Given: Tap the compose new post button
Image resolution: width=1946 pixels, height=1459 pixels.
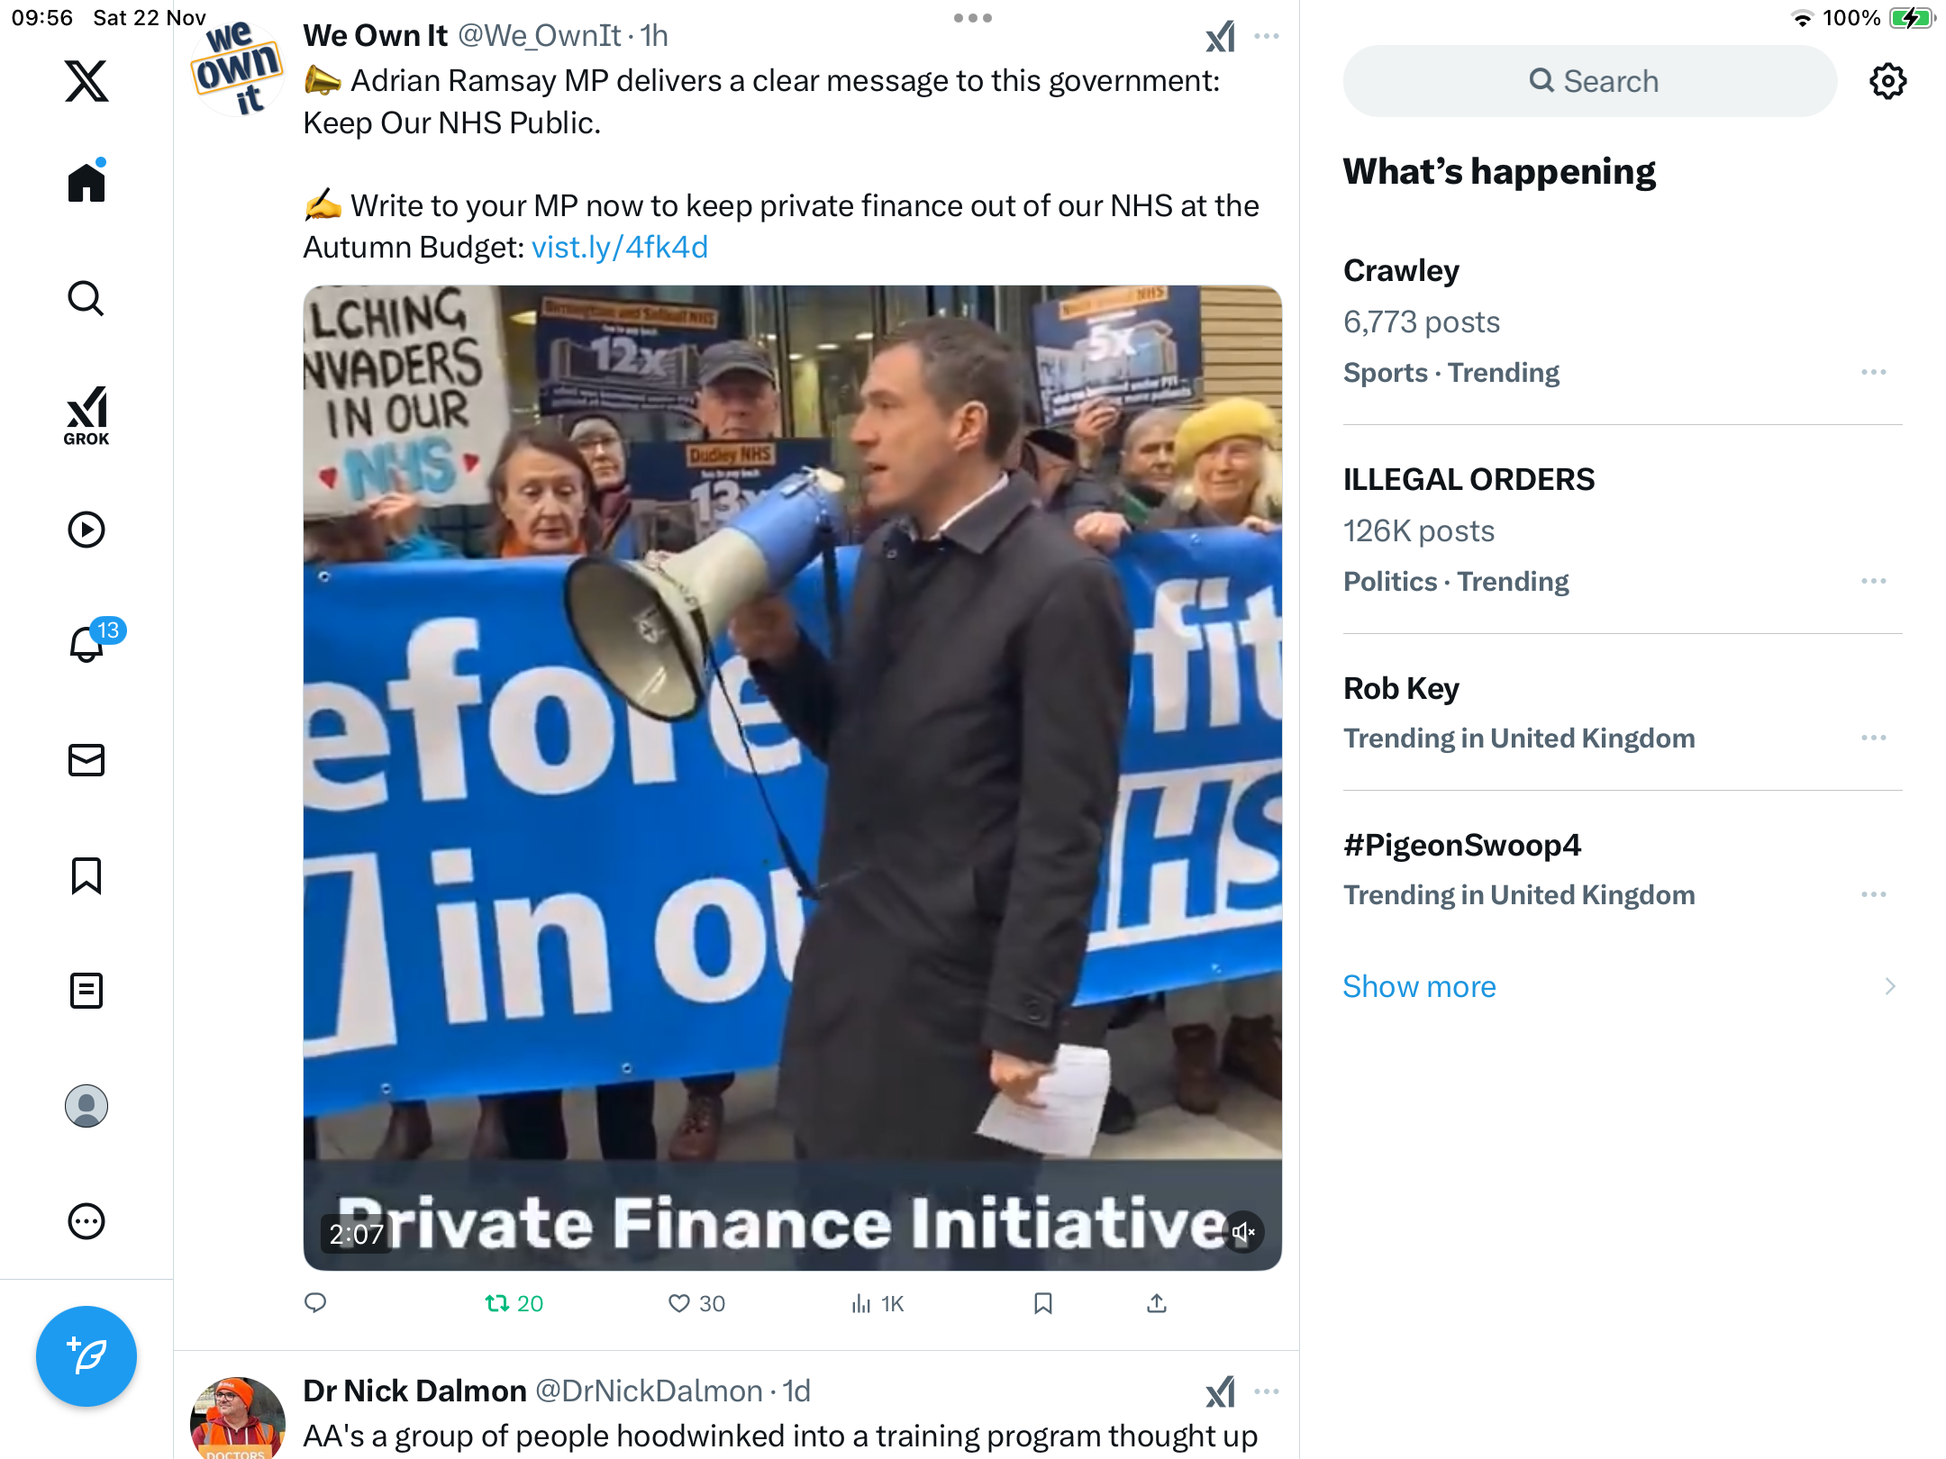Looking at the screenshot, I should [x=86, y=1355].
